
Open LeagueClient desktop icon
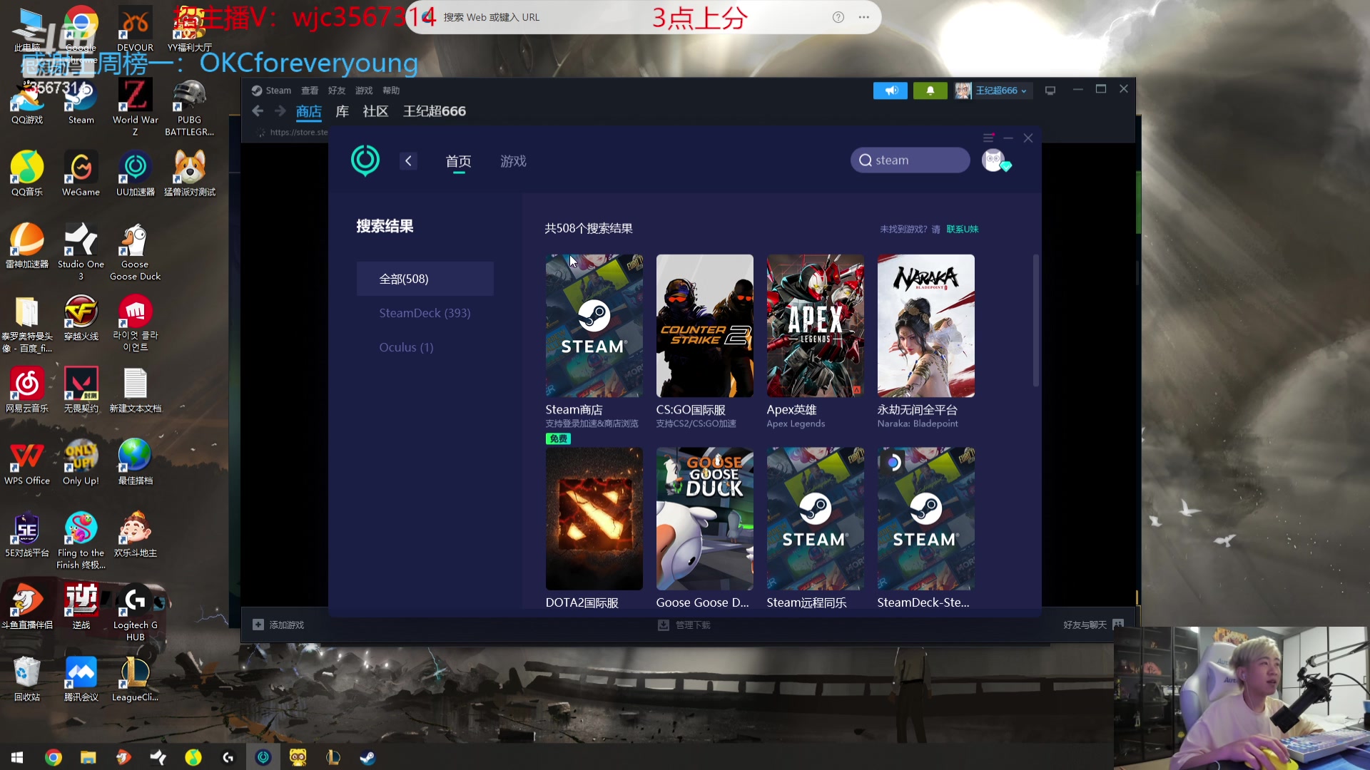coord(135,678)
